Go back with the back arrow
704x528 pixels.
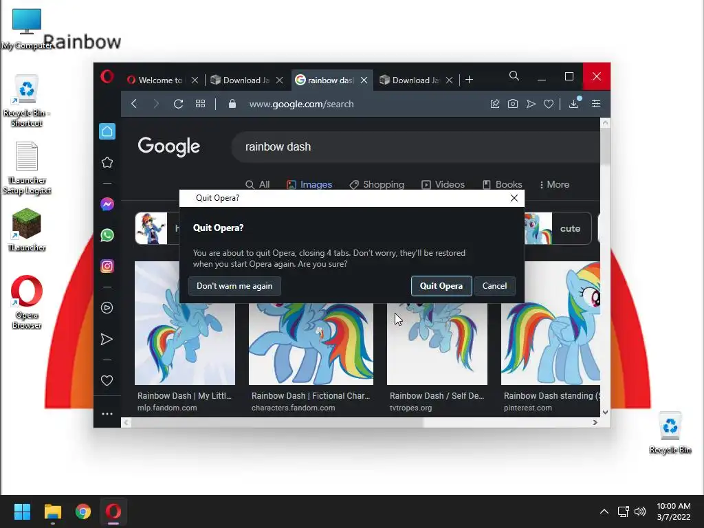(x=134, y=104)
